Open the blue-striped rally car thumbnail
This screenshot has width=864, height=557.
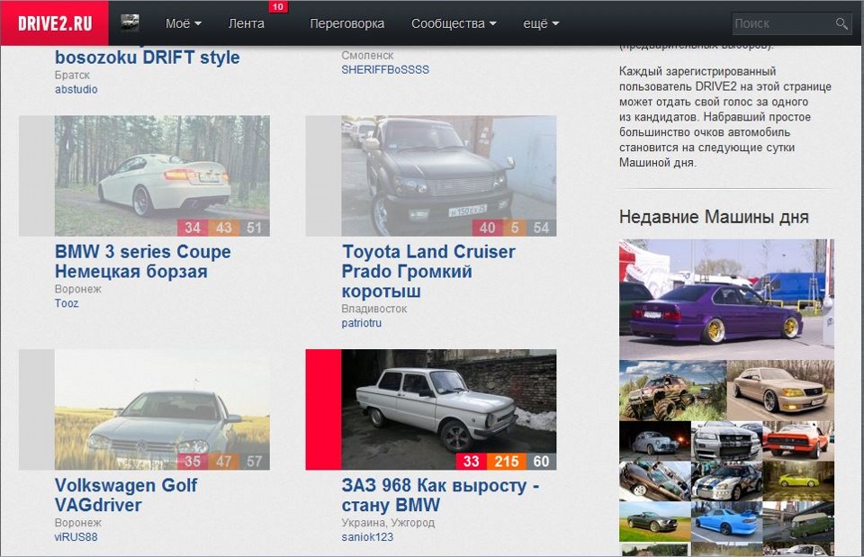coord(727,481)
